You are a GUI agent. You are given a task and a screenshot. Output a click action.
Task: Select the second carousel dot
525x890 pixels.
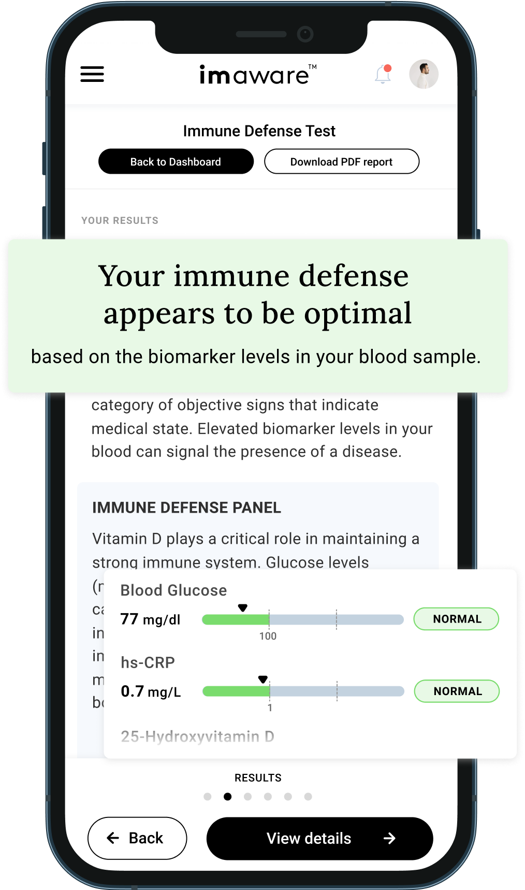pyautogui.click(x=228, y=797)
